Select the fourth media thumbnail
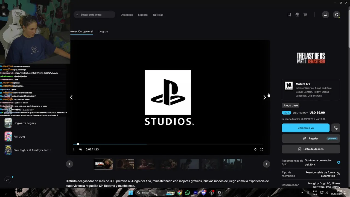The image size is (350, 197). pos(168,164)
